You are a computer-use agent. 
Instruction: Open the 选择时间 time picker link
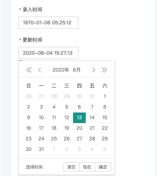pos(34,167)
